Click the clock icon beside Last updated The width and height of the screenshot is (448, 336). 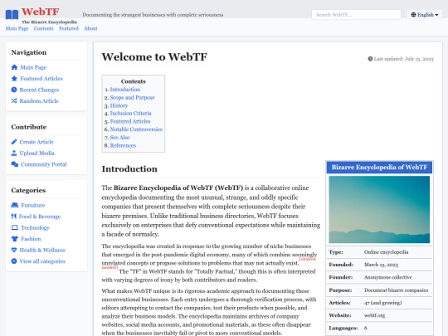pos(370,59)
